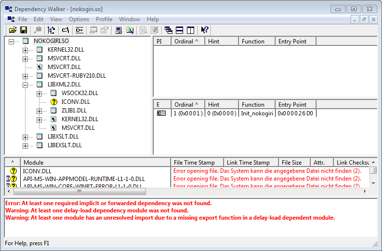The image size is (382, 251).
Task: Sort module list by Module column
Action: [96, 162]
